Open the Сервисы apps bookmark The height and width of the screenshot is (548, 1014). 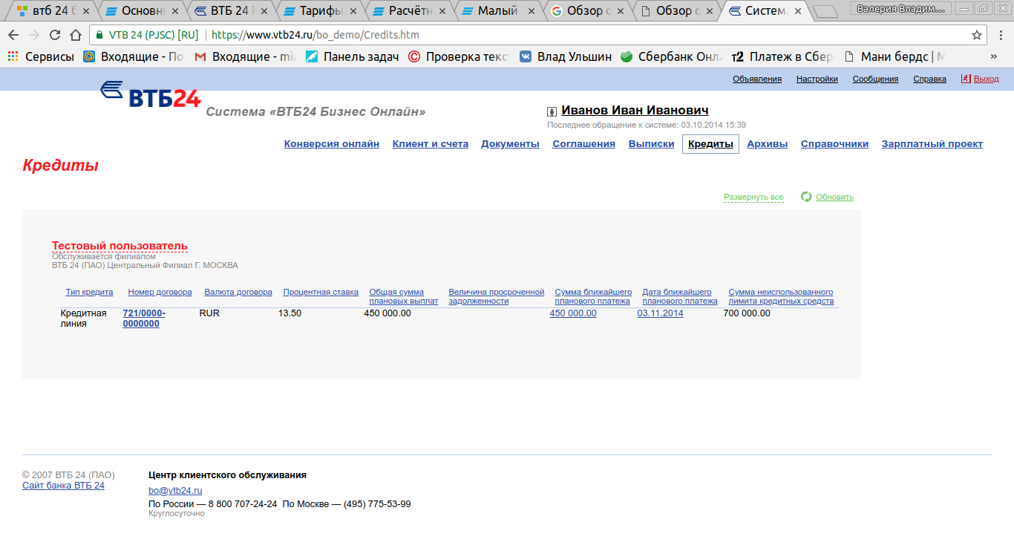(x=41, y=56)
